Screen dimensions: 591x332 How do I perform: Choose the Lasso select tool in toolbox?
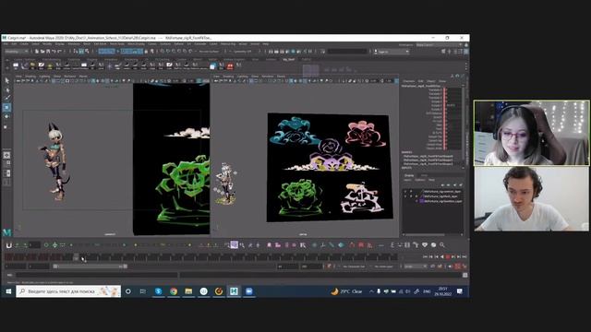tap(7, 90)
